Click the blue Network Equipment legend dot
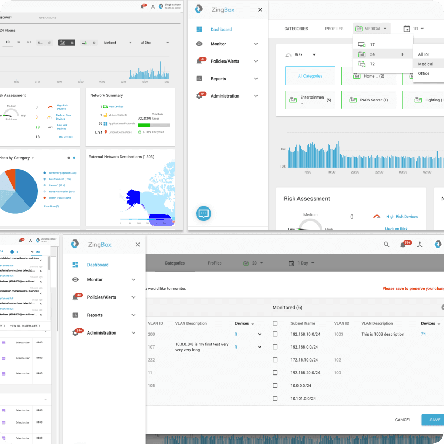Screen dimensions: 444x444 click(x=45, y=173)
